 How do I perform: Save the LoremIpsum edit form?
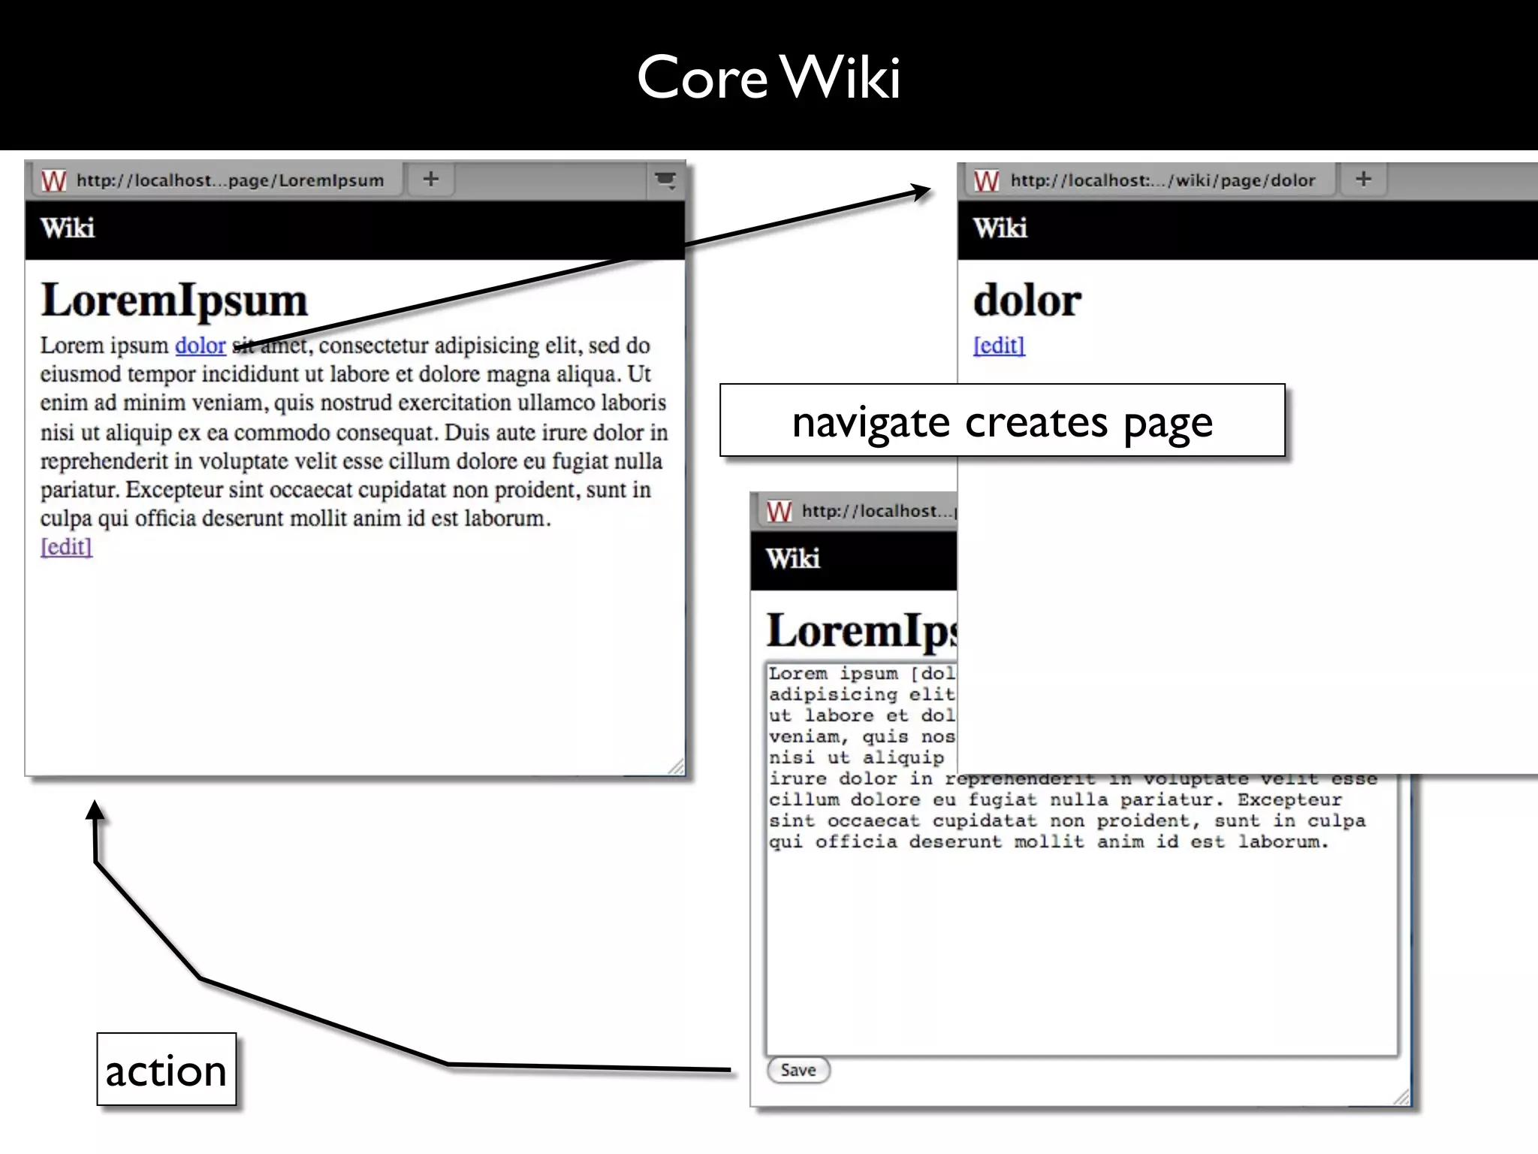point(798,1070)
